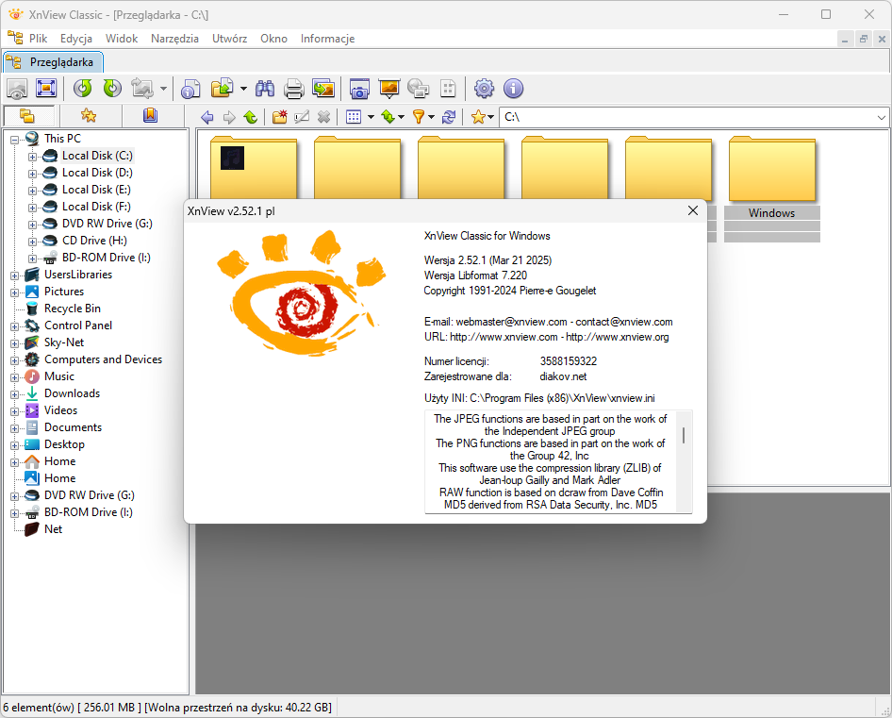Switch to the Categories bookmark panel tab

click(150, 116)
